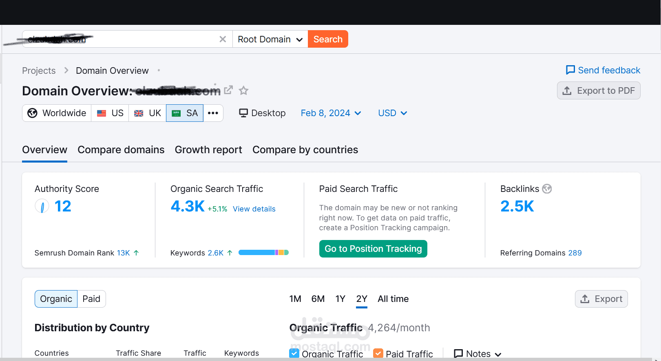Expand the Notes dropdown
Screen dimensions: 661x361
coord(478,354)
